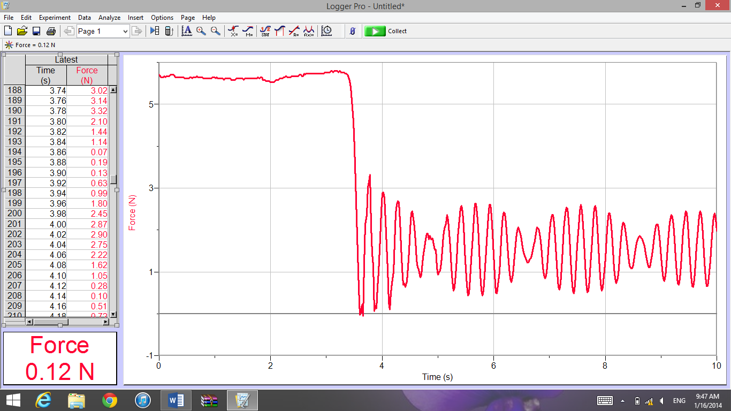Viewport: 731px width, 411px height.
Task: Zero the sensor with the zero icon
Action: tap(353, 31)
